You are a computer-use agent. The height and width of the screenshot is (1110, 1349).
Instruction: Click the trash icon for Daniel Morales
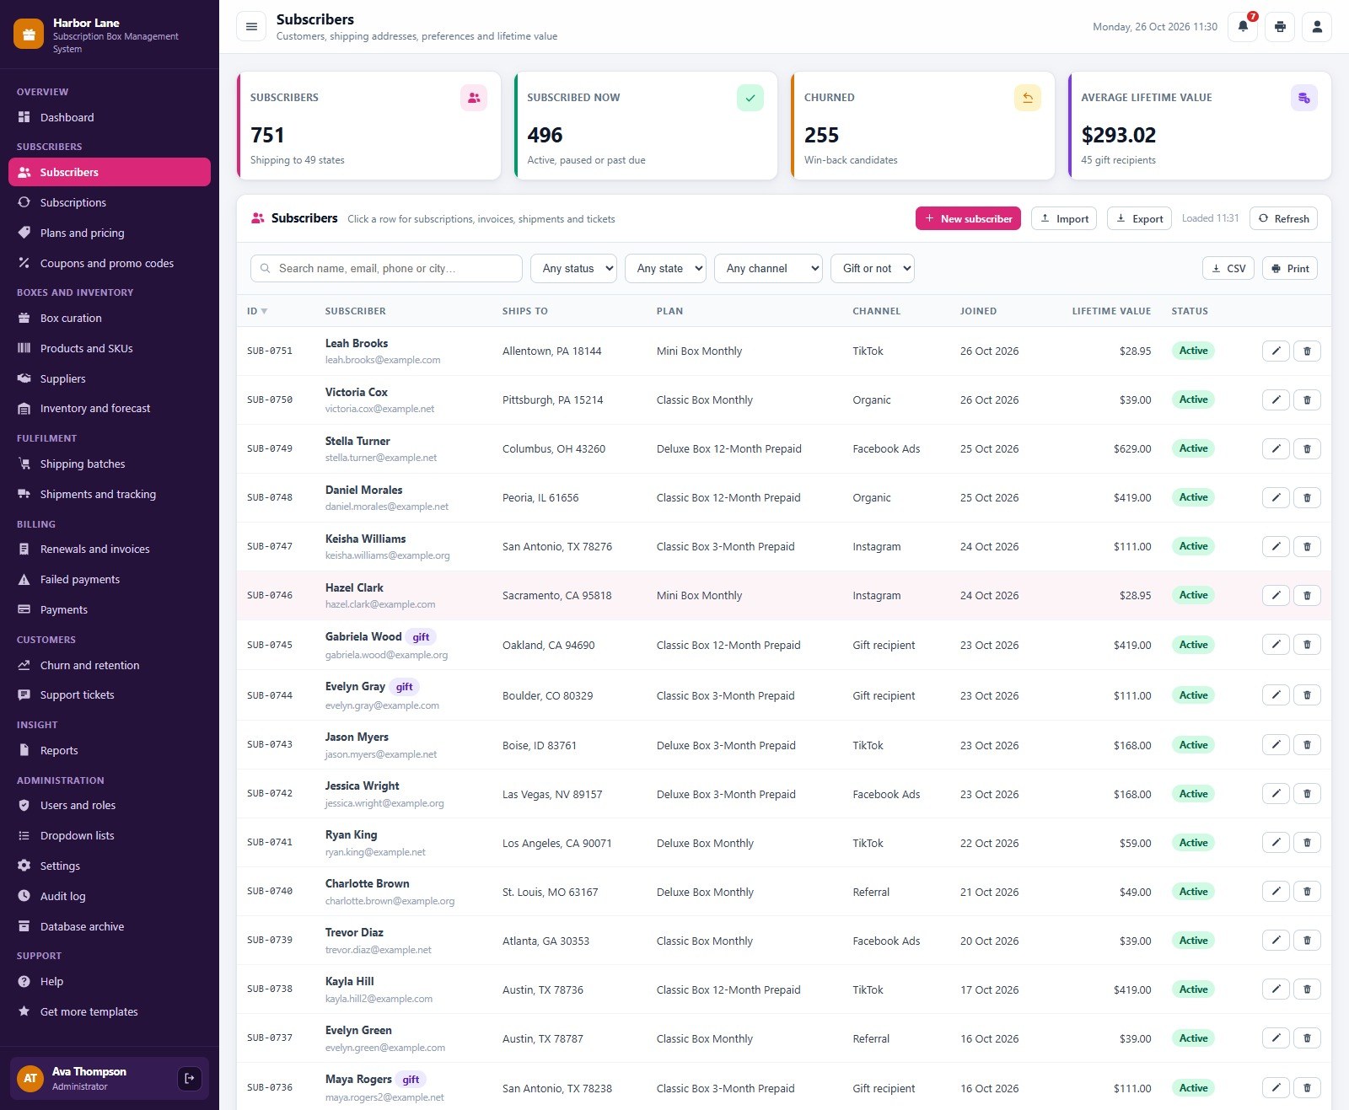coord(1307,497)
